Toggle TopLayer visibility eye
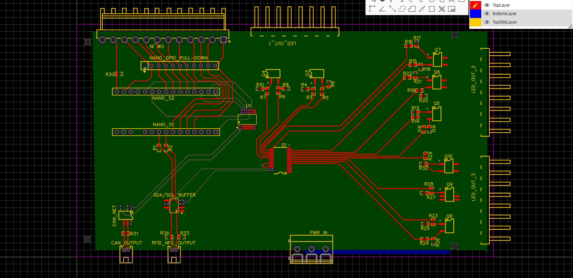The width and height of the screenshot is (573, 278). coord(487,5)
